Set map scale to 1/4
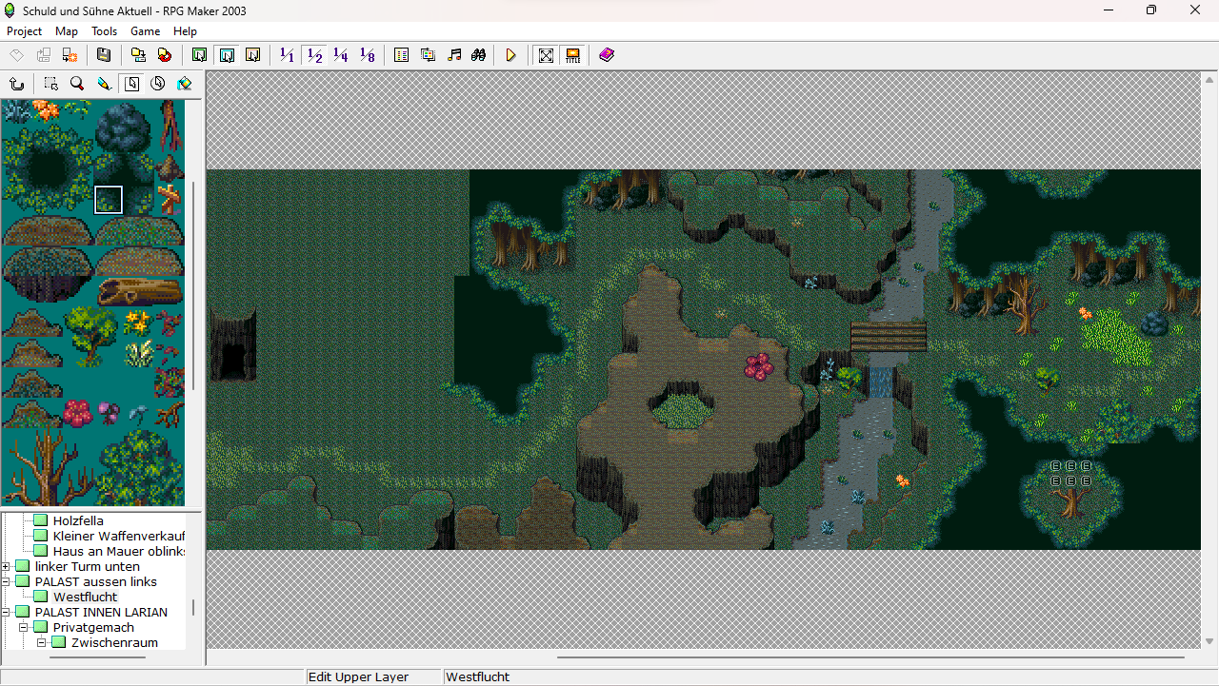This screenshot has height=686, width=1219. click(x=341, y=55)
